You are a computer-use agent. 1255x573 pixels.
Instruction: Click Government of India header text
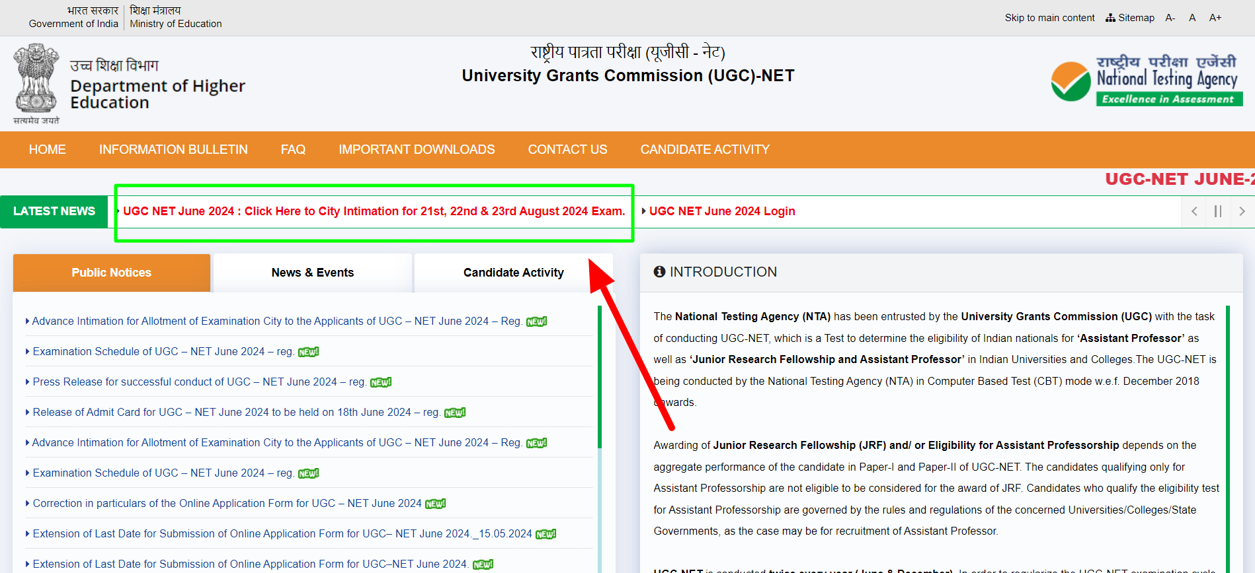click(x=73, y=24)
